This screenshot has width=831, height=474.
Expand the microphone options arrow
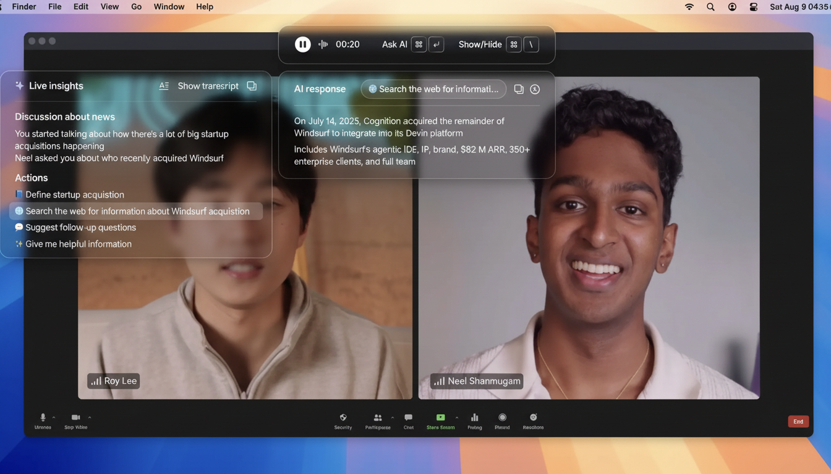54,418
